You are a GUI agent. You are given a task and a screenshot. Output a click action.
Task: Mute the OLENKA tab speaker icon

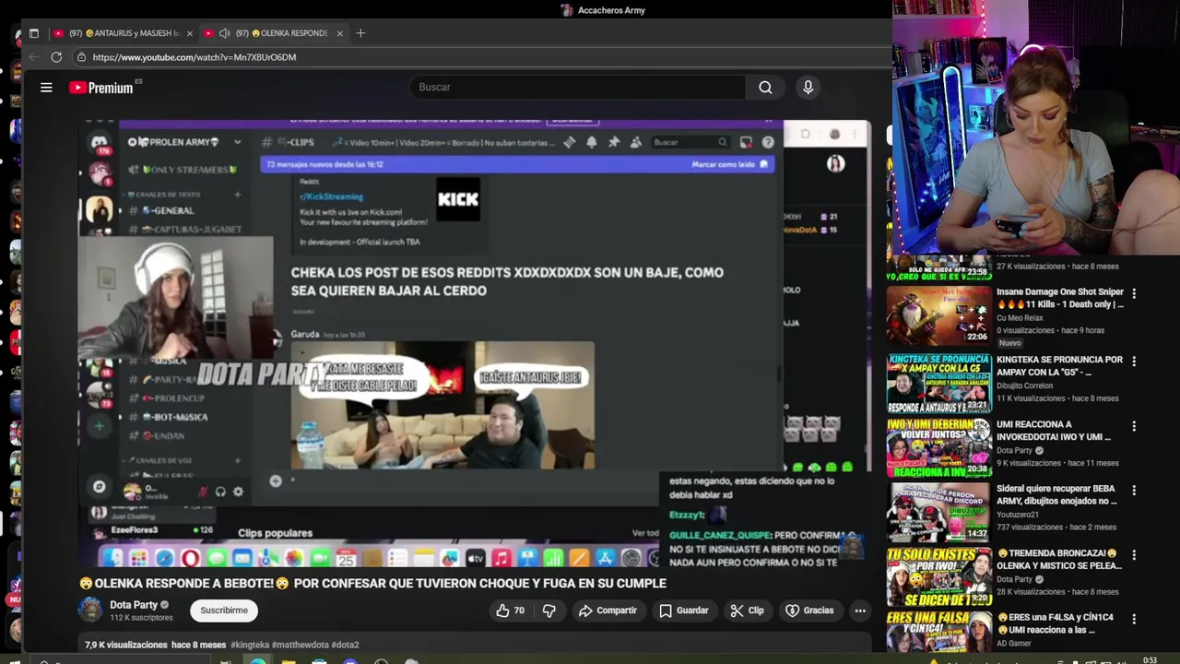[x=224, y=33]
